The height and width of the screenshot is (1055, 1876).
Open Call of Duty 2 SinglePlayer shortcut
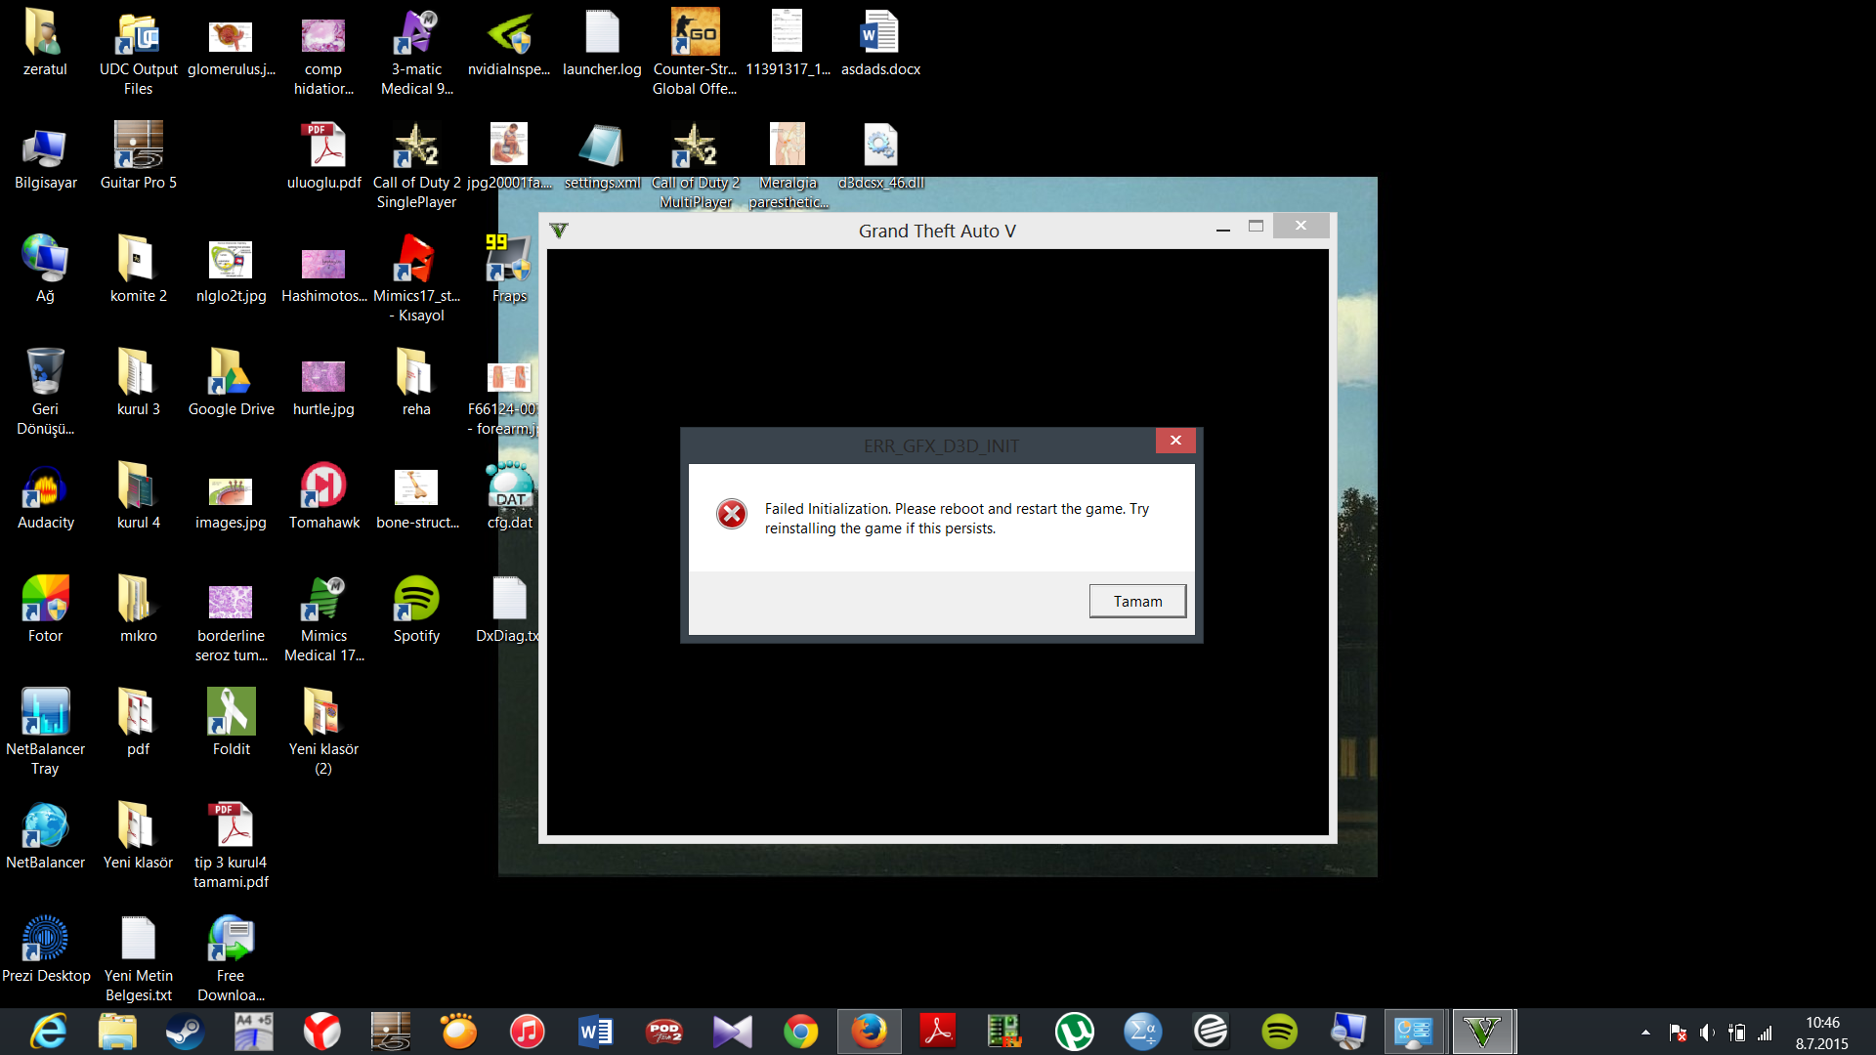coord(416,166)
